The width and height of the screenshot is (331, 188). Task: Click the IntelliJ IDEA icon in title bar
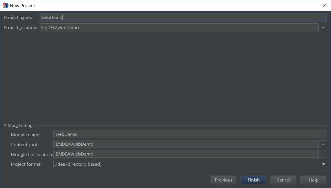[x=5, y=5]
